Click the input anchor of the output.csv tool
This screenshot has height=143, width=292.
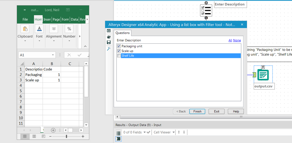tap(255, 75)
